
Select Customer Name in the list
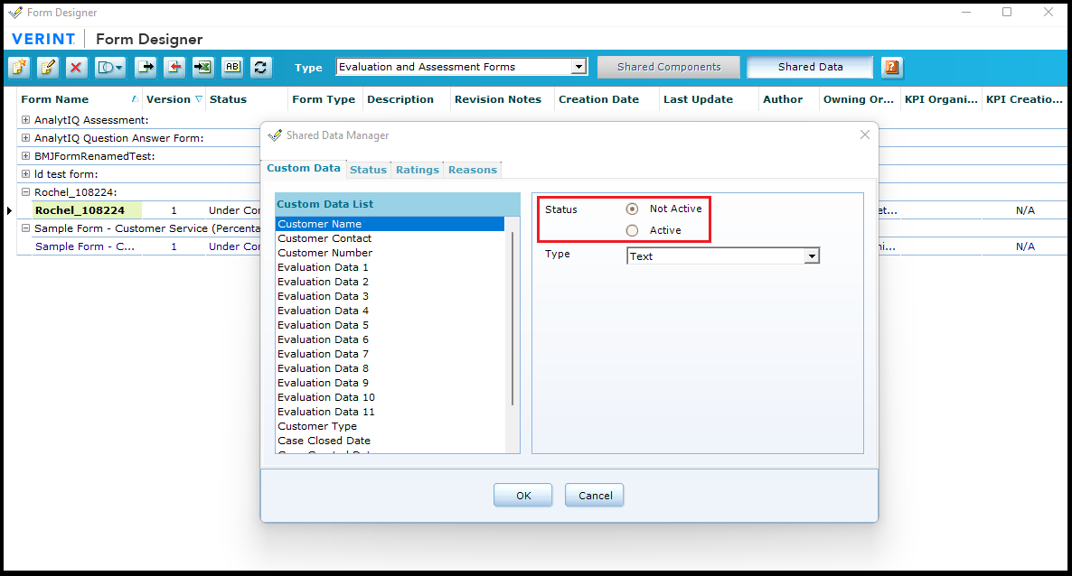point(390,224)
